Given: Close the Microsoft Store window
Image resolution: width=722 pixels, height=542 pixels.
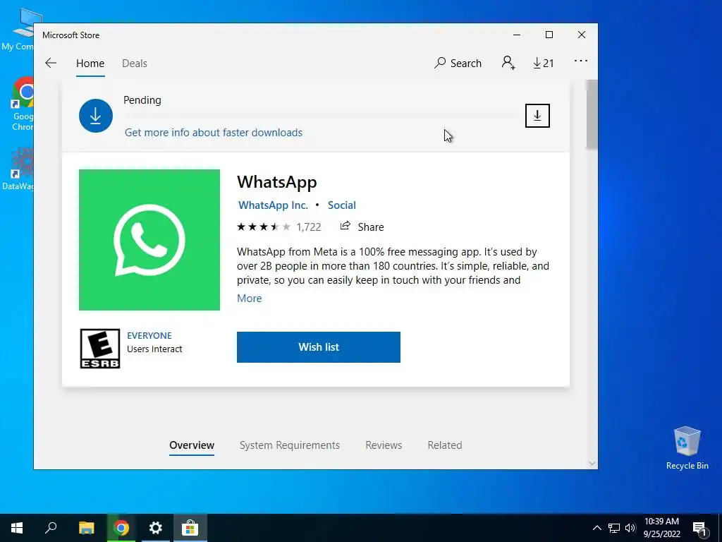Looking at the screenshot, I should click(x=582, y=35).
